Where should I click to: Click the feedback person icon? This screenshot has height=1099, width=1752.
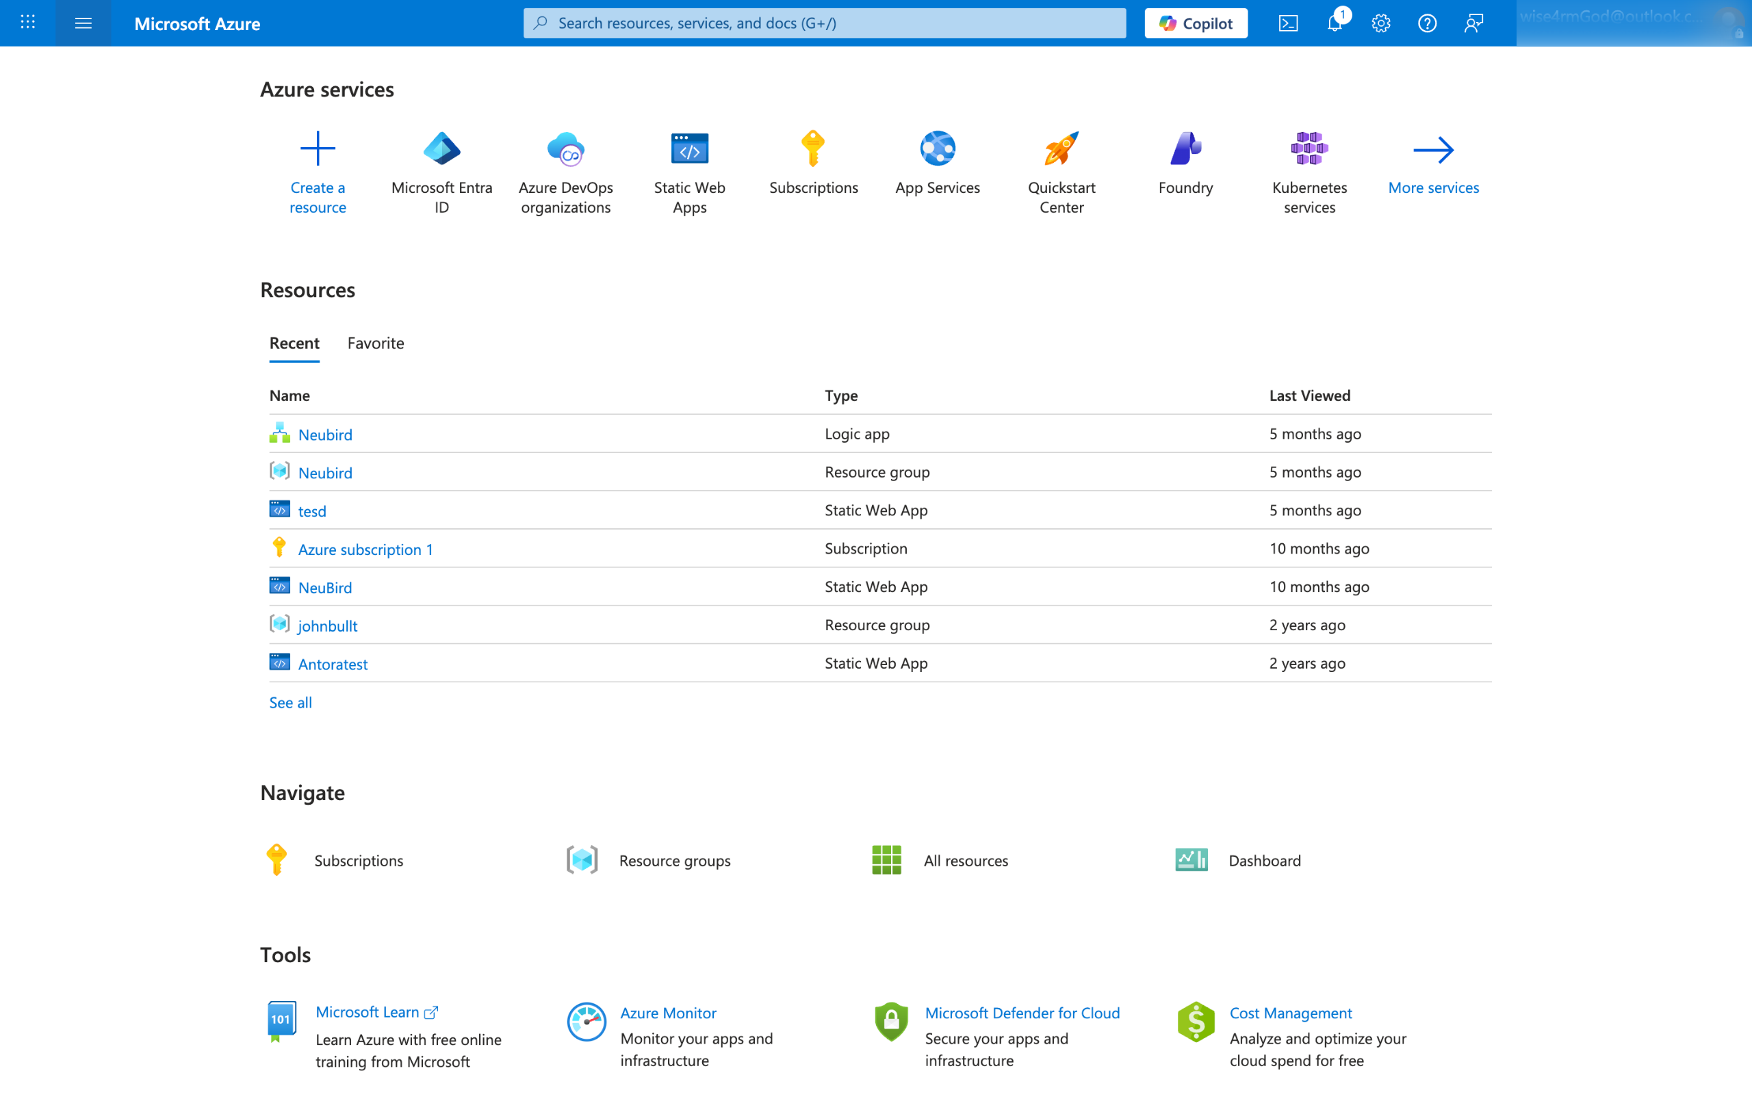pyautogui.click(x=1473, y=23)
